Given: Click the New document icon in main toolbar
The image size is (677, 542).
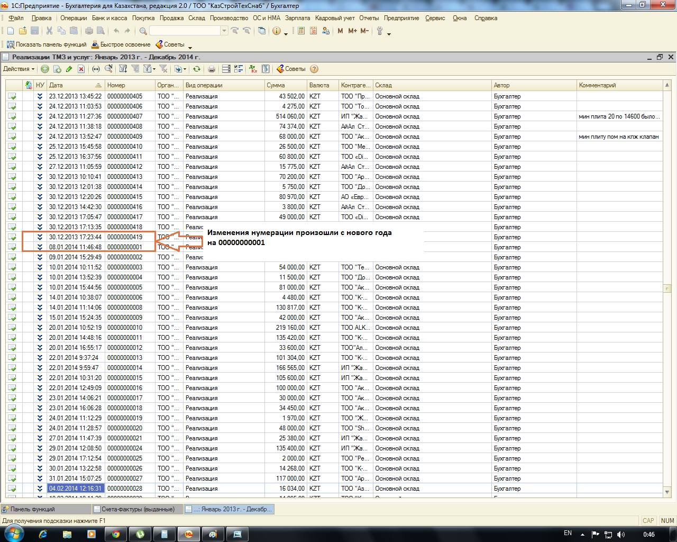Looking at the screenshot, I should pyautogui.click(x=11, y=31).
